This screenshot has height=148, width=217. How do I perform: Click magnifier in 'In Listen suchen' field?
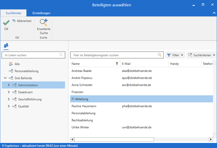click(61, 55)
